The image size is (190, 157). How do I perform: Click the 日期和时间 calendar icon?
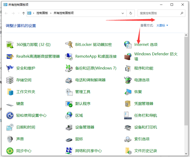click(x=10, y=127)
